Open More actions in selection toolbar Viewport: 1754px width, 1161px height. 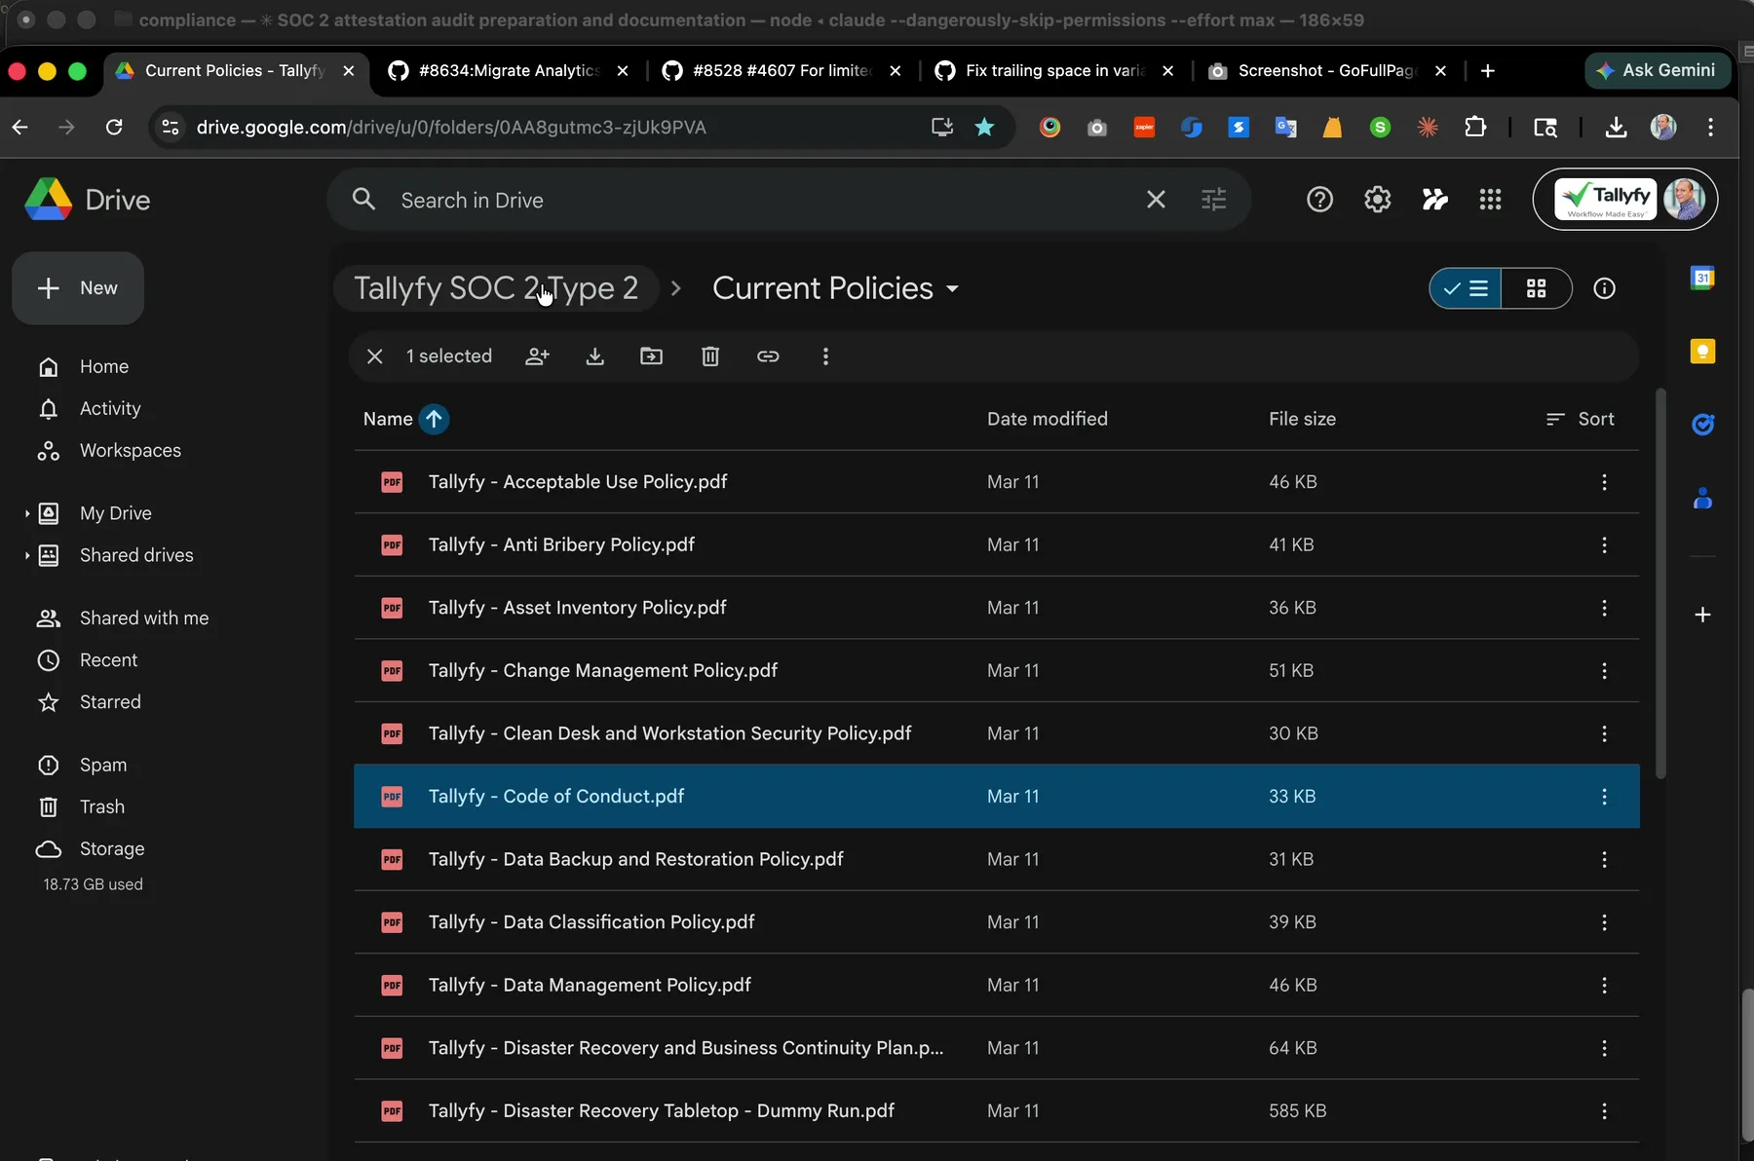pyautogui.click(x=825, y=356)
